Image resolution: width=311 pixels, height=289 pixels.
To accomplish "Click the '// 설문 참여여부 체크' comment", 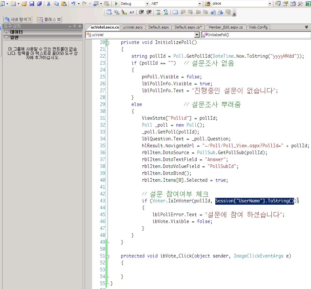I will pos(175,194).
